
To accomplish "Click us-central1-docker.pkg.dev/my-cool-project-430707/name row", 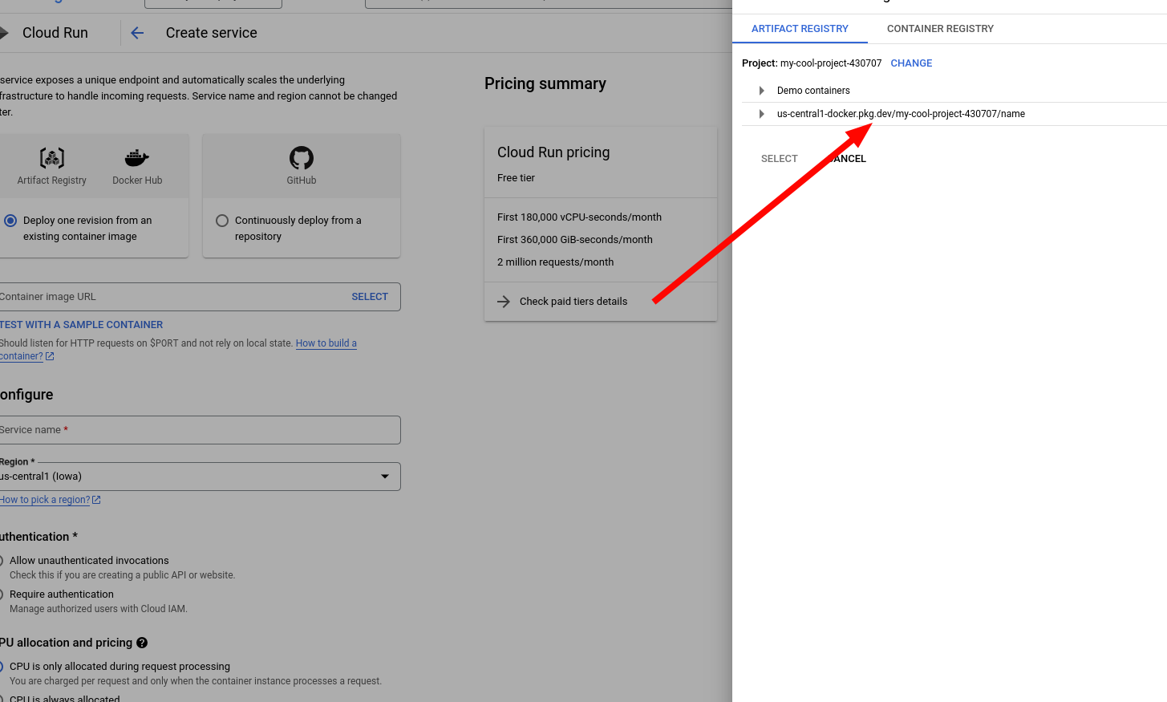I will pos(901,114).
